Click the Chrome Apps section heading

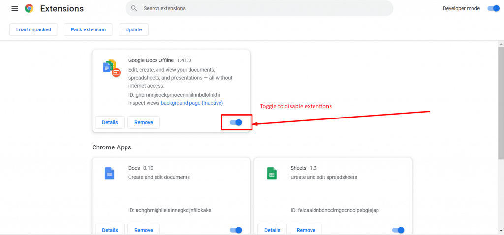click(112, 147)
